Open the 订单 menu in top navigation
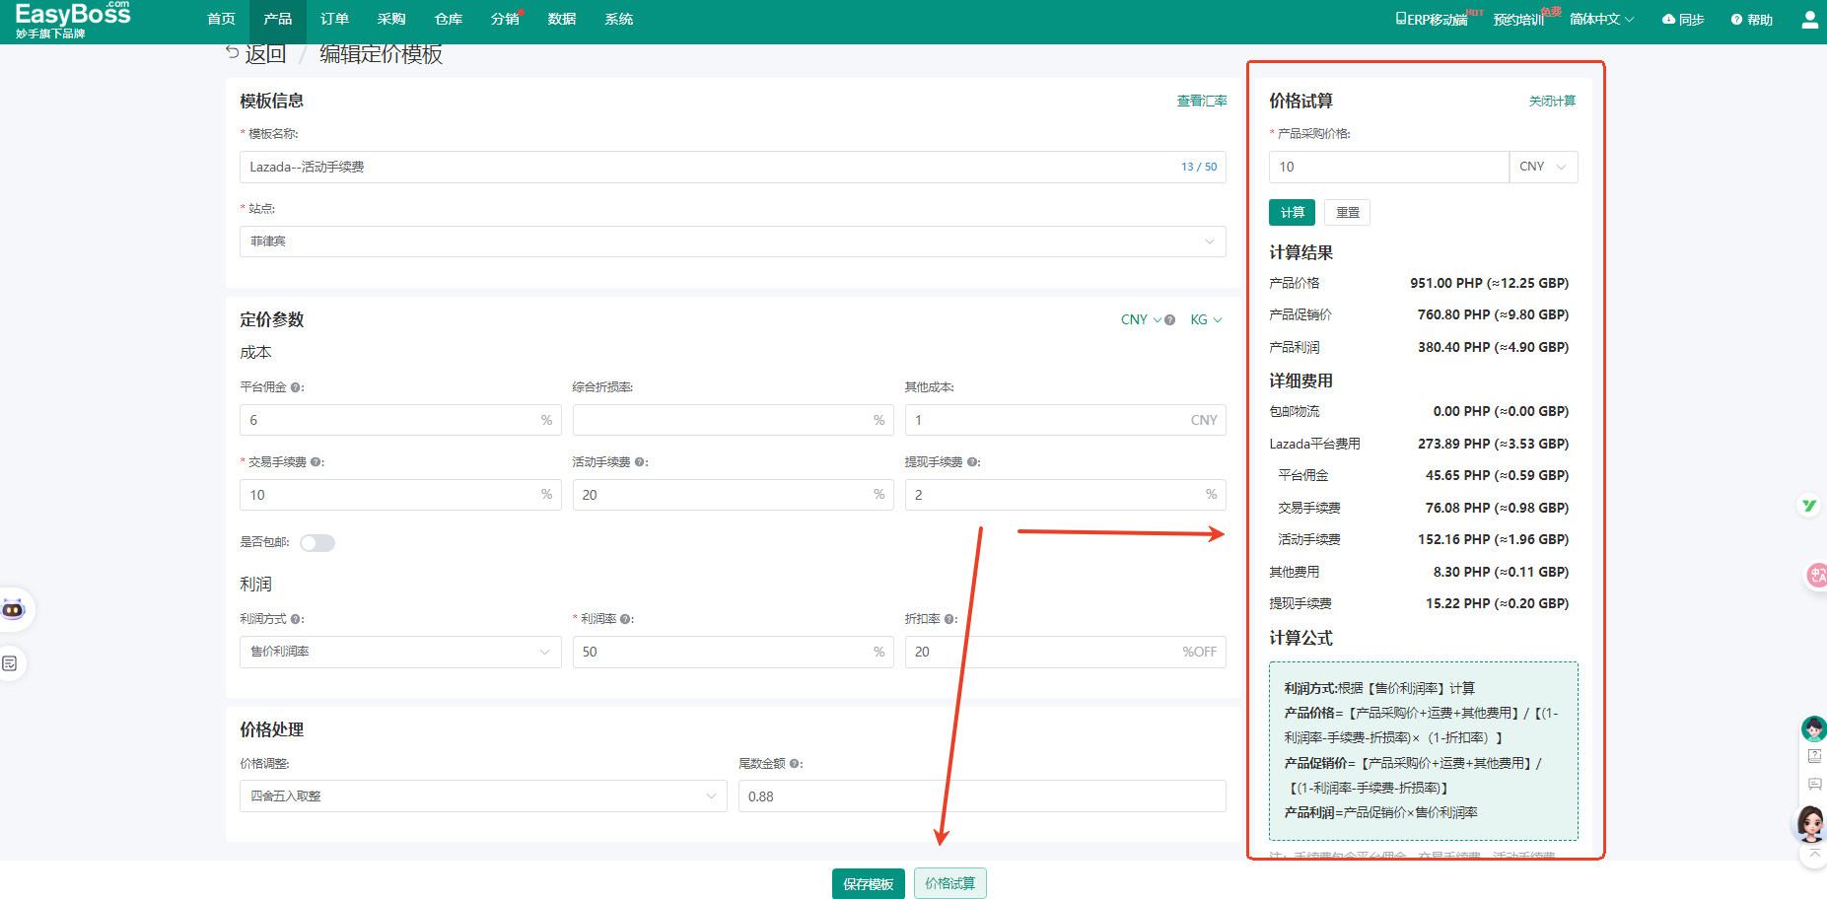The image size is (1827, 899). (x=334, y=20)
